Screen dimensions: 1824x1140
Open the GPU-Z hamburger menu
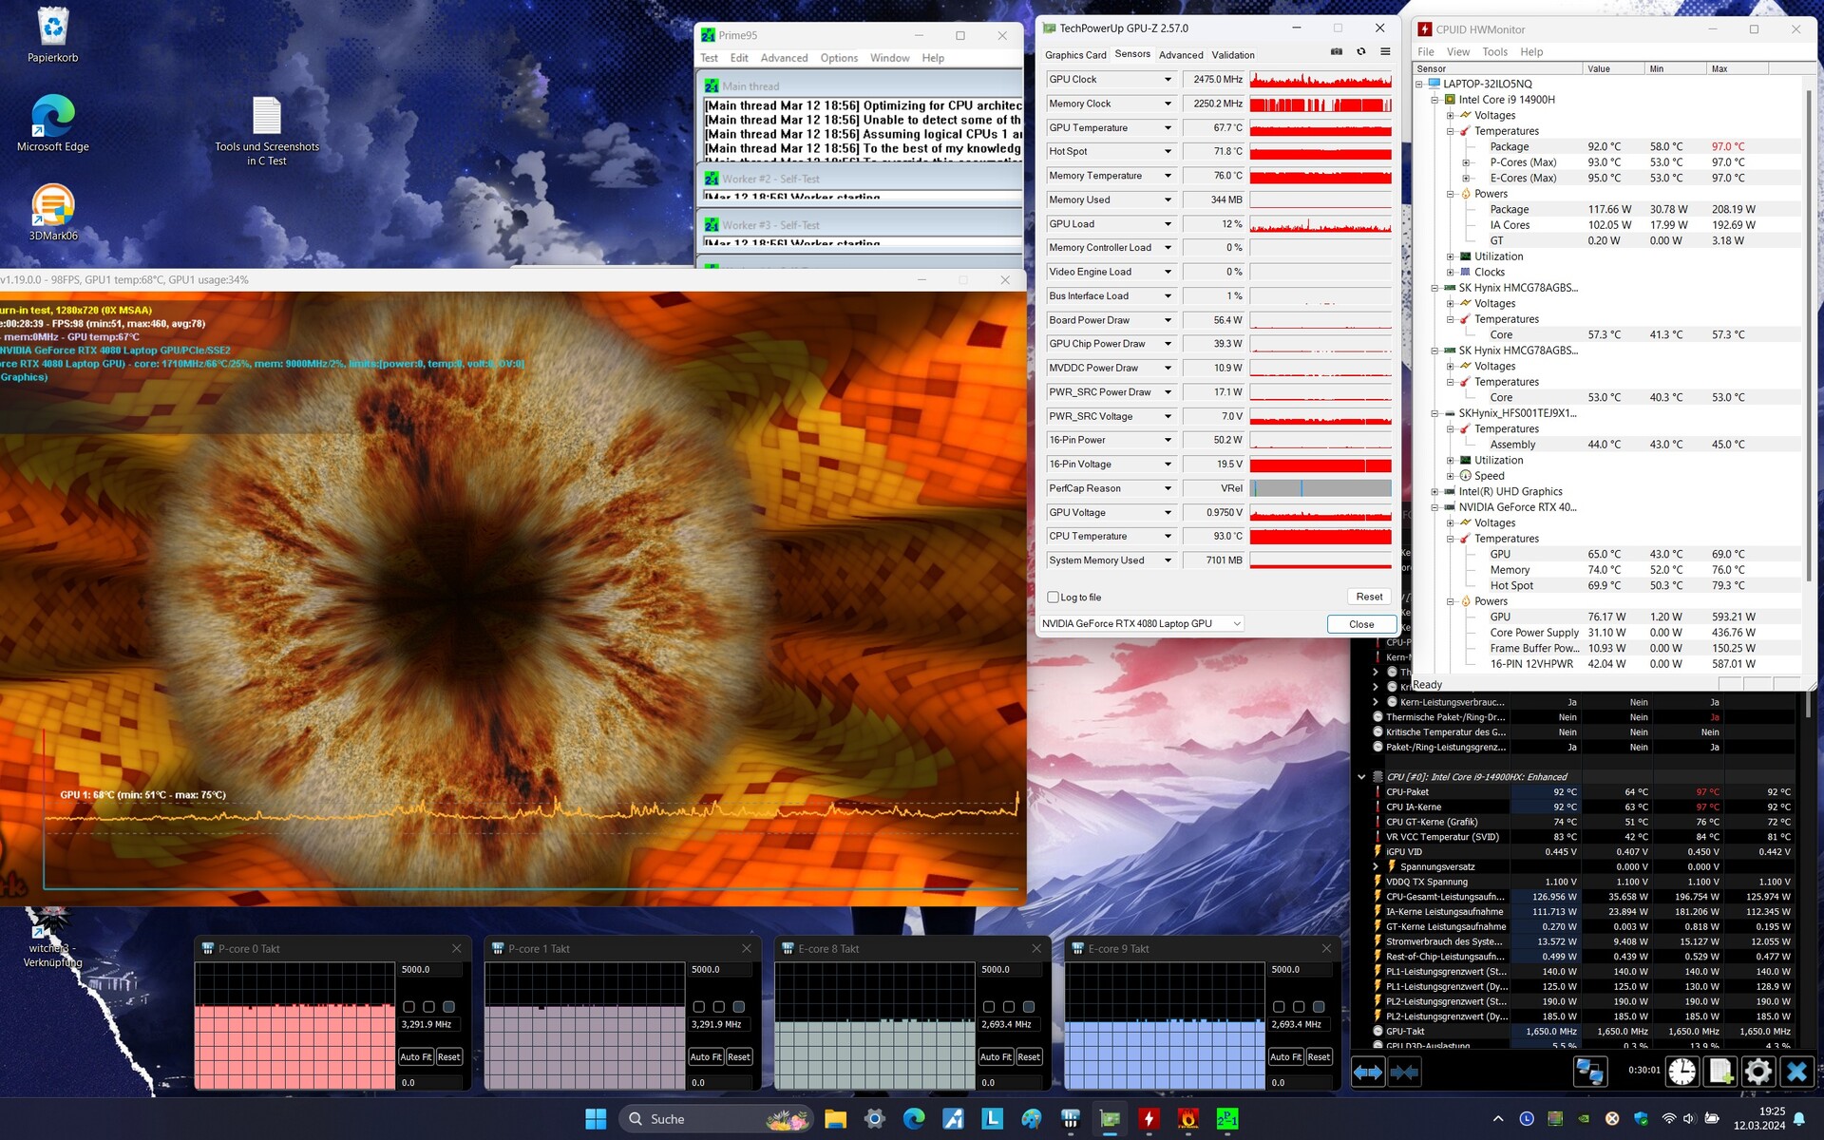pyautogui.click(x=1385, y=52)
